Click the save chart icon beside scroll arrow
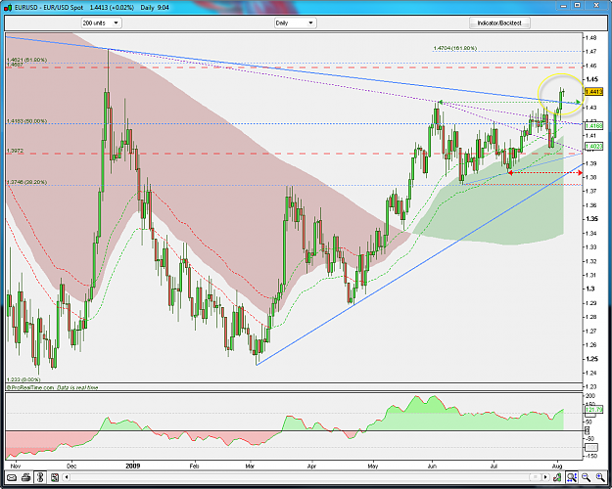The height and width of the screenshot is (489, 612). pos(55,477)
